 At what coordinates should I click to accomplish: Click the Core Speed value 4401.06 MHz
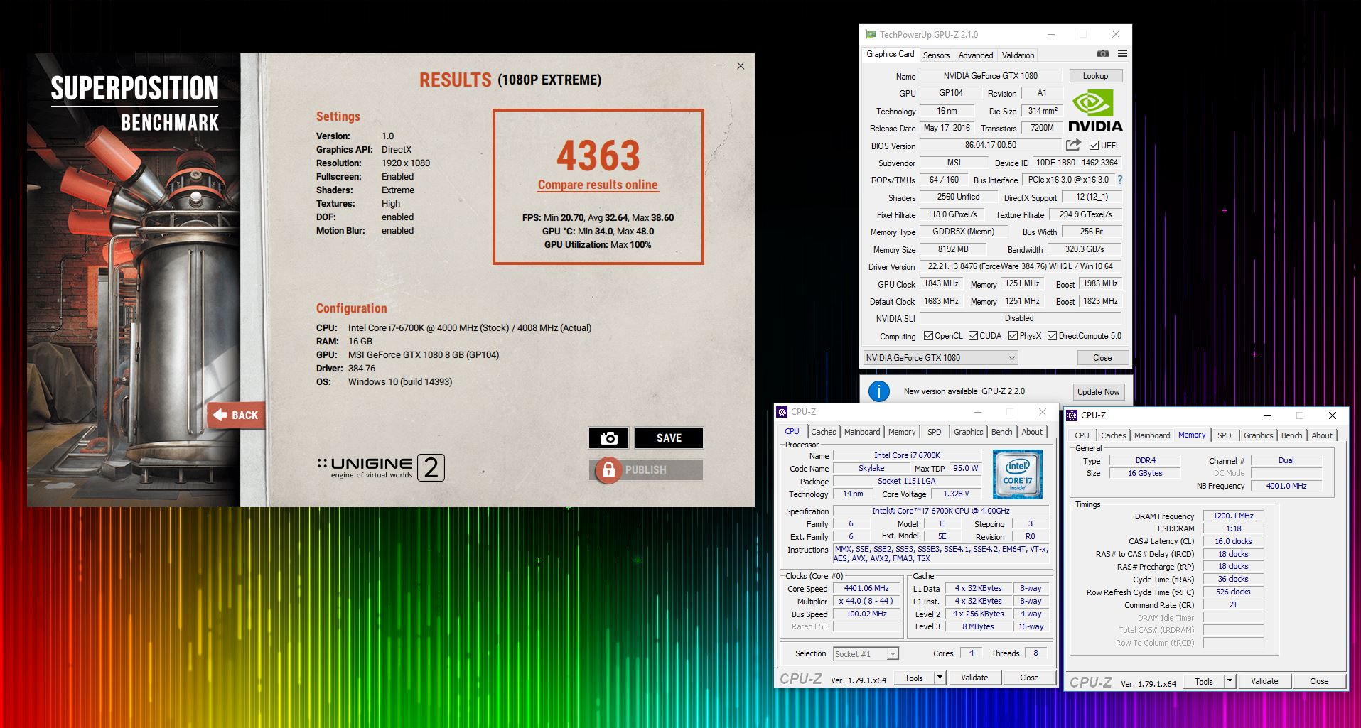tap(866, 589)
